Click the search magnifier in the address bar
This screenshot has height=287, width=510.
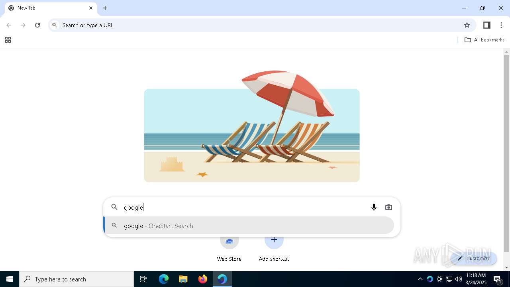click(x=55, y=25)
